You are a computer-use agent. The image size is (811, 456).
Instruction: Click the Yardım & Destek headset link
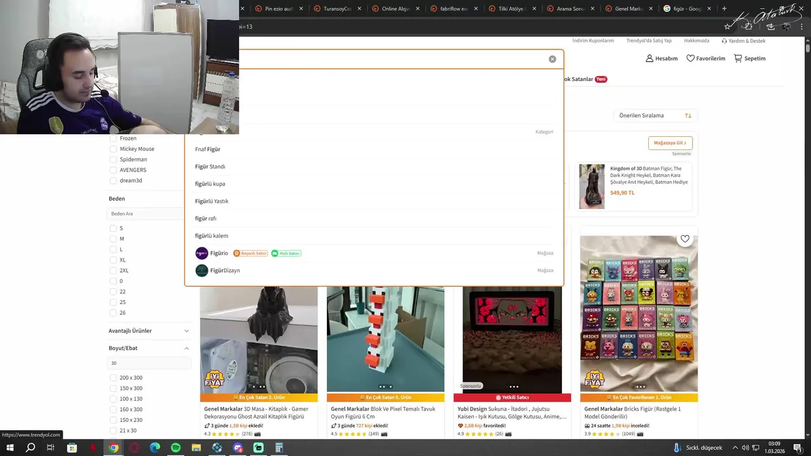click(743, 41)
